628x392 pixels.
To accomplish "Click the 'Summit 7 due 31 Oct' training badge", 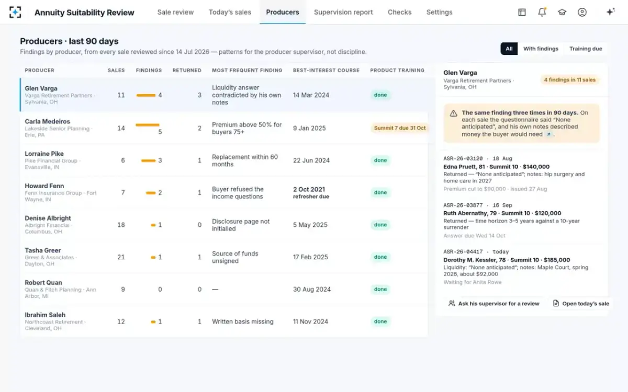I will [x=399, y=128].
